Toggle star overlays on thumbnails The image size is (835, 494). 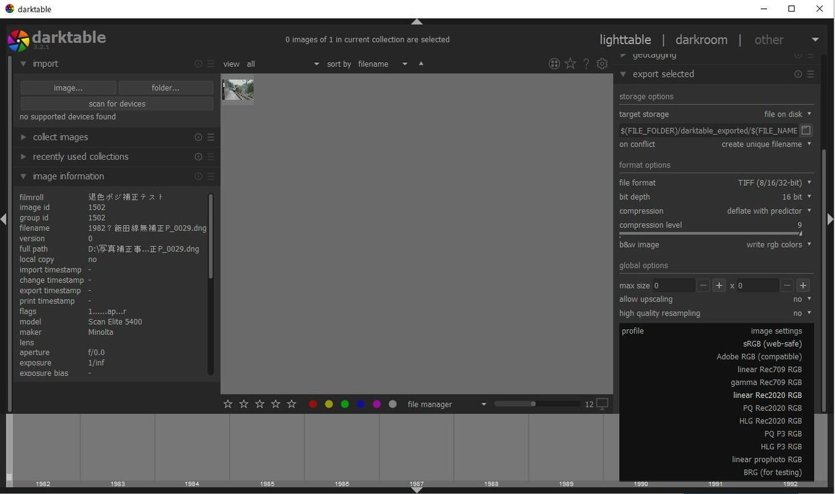tap(570, 64)
